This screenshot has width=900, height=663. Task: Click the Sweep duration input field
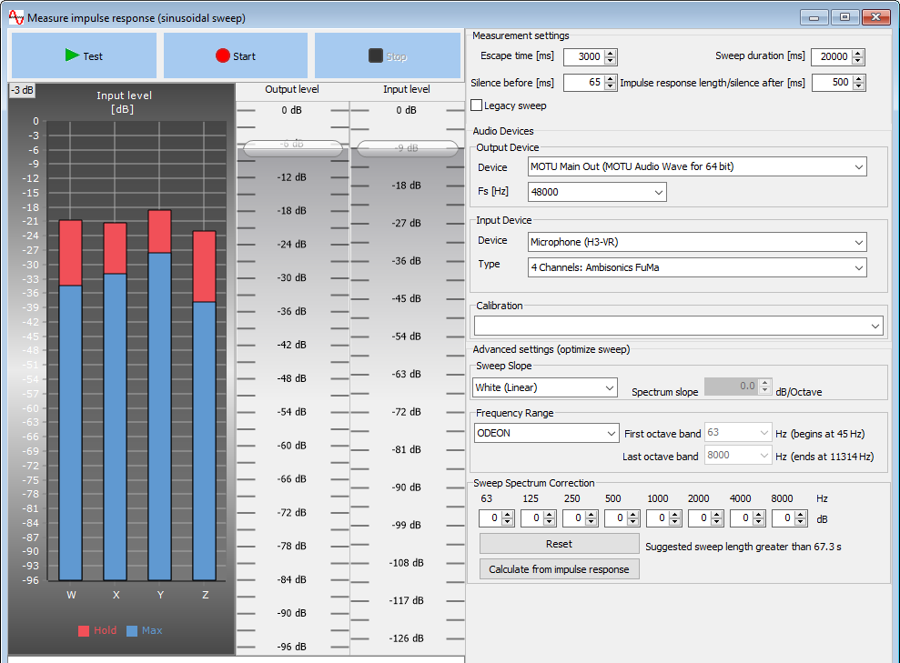pos(832,56)
